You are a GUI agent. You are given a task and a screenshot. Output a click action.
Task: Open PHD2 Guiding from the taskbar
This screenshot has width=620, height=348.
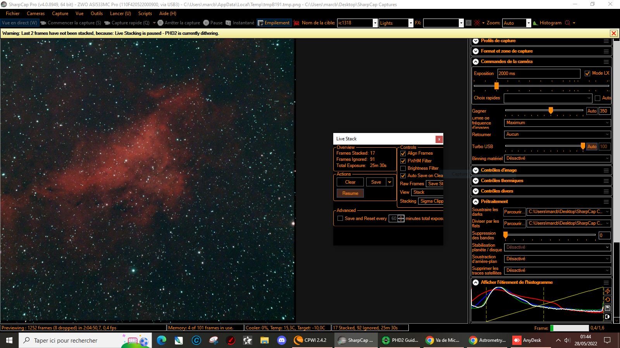coord(400,340)
